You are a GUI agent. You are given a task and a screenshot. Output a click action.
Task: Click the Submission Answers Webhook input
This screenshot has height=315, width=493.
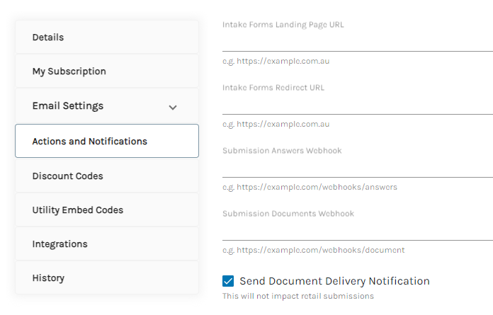[358, 168]
